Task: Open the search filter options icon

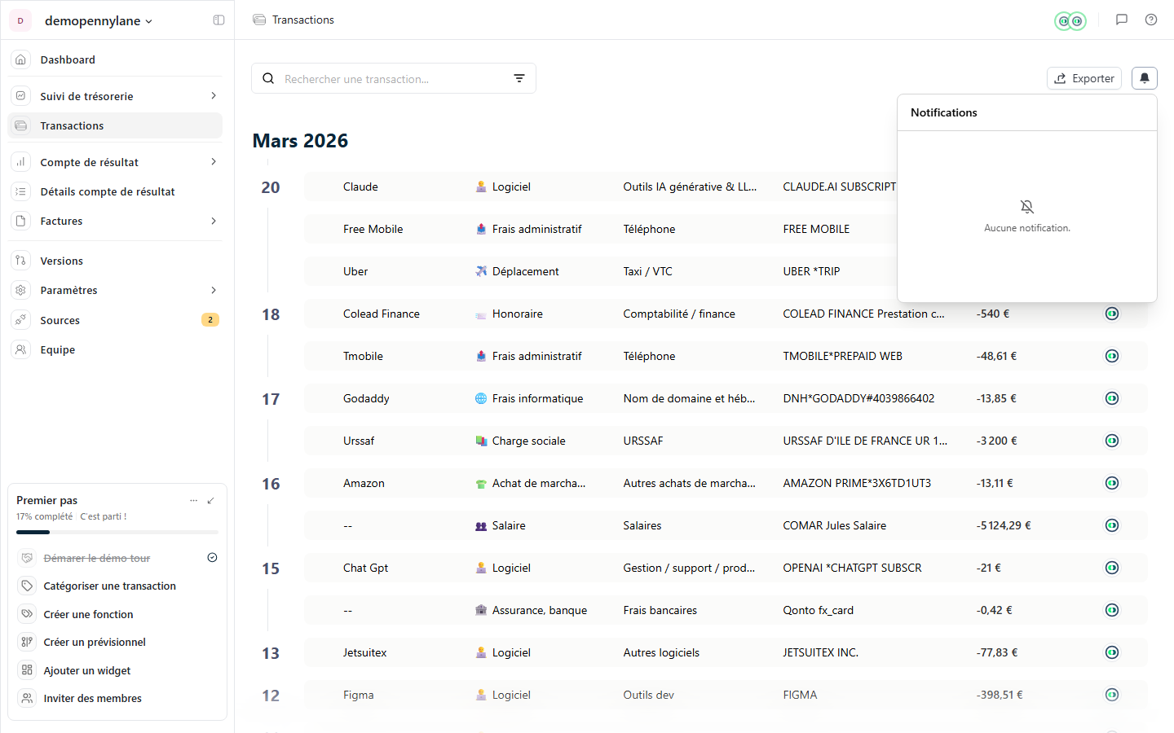Action: point(519,78)
